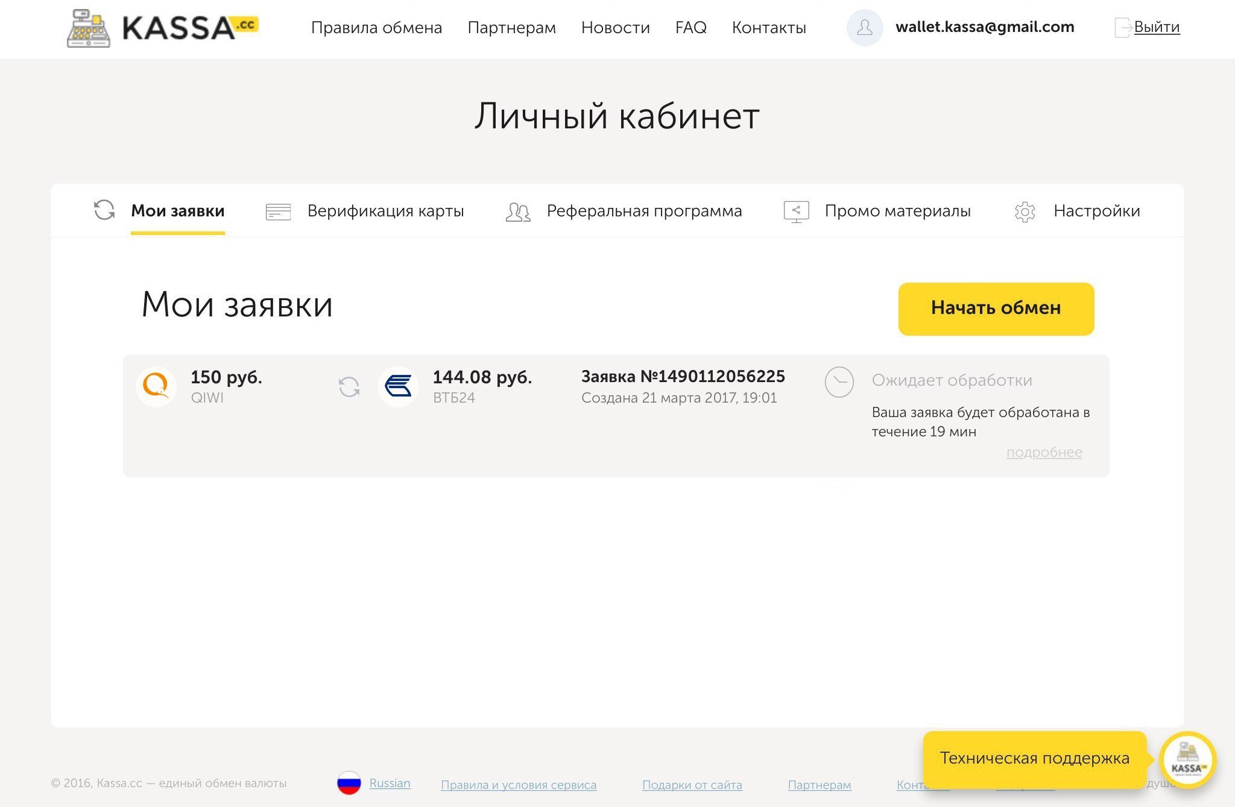Click the card icon for Верификация карты
1235x807 pixels.
(278, 212)
